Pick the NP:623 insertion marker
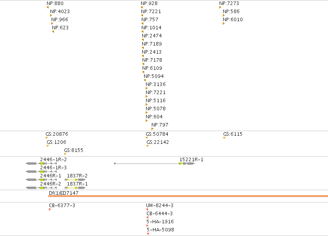 tap(53, 32)
